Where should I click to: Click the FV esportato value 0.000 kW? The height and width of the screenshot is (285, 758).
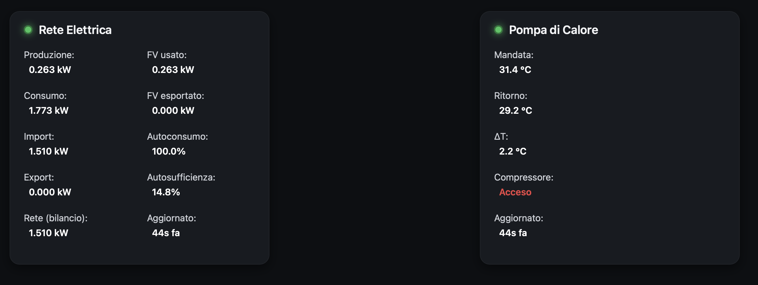[x=173, y=110]
